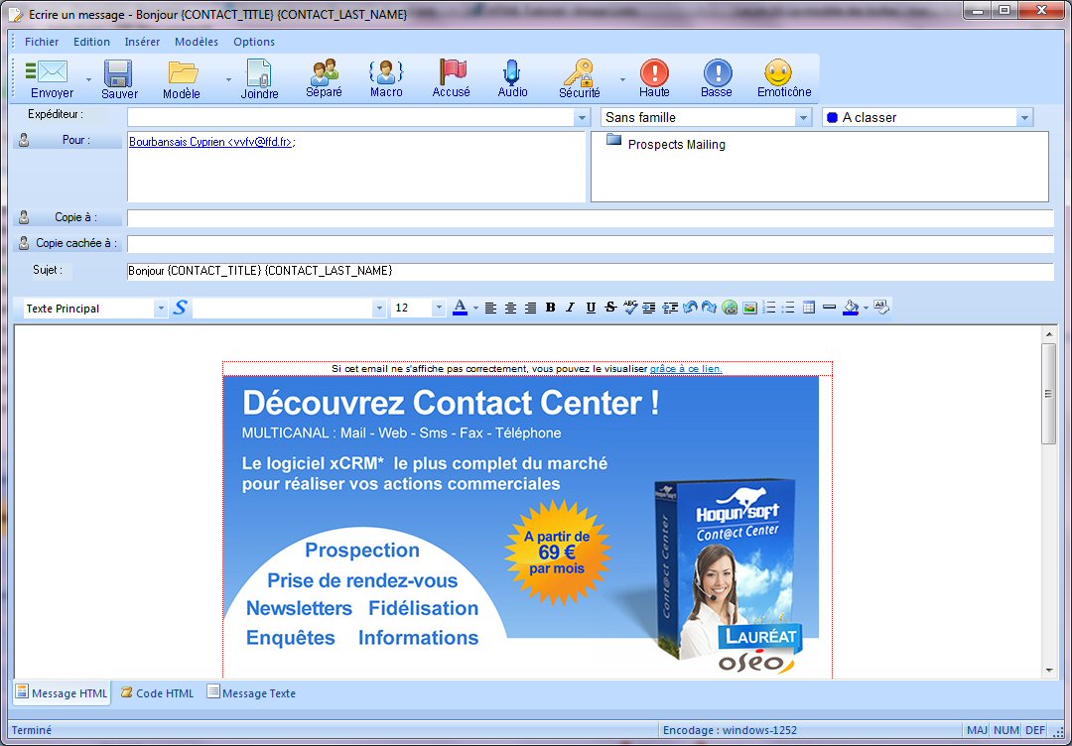Create a bulleted list
This screenshot has height=746, width=1072.
click(x=789, y=309)
